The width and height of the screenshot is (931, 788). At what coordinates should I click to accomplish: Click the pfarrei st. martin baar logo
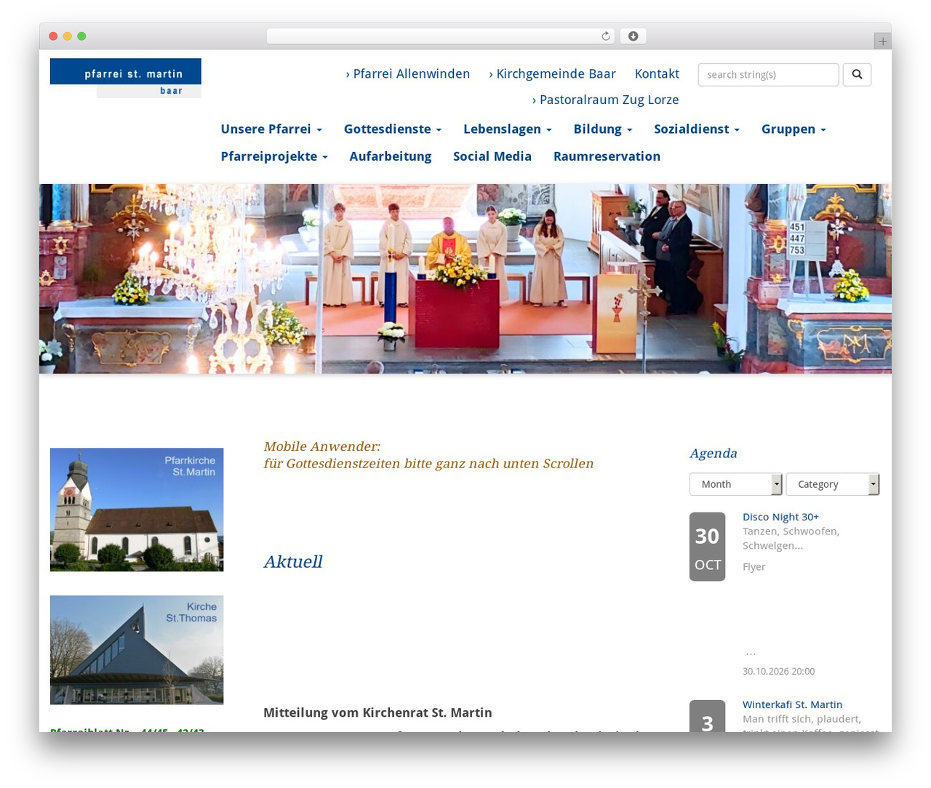pos(126,78)
